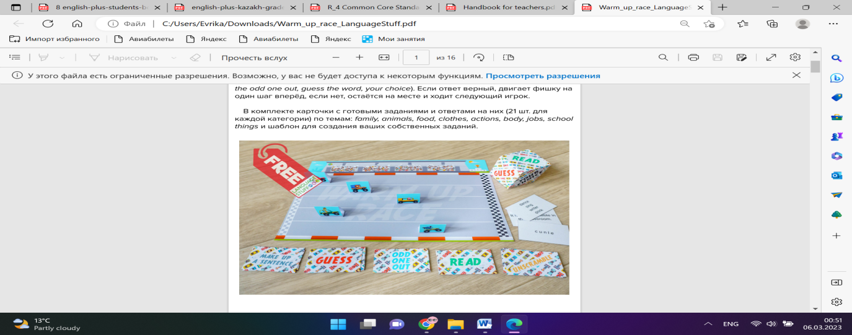Open the PDF search magnifier in toolbar
This screenshot has height=335, width=852.
tap(663, 57)
